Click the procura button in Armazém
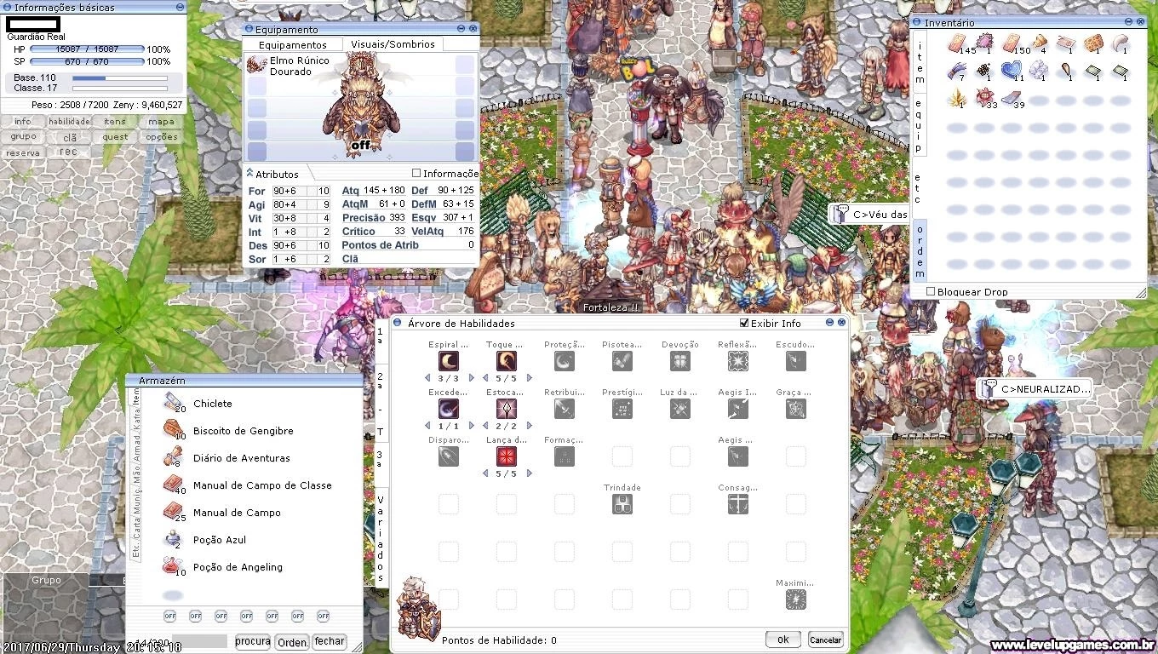Viewport: 1158px width, 654px height. pyautogui.click(x=252, y=641)
